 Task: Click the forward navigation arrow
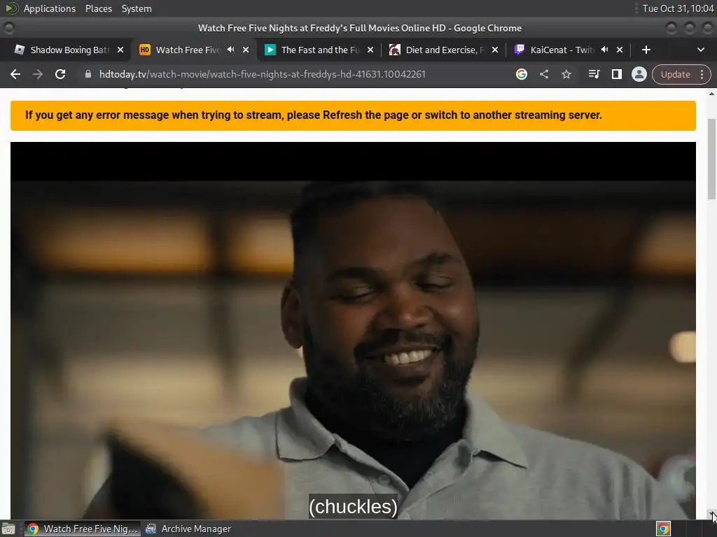38,74
